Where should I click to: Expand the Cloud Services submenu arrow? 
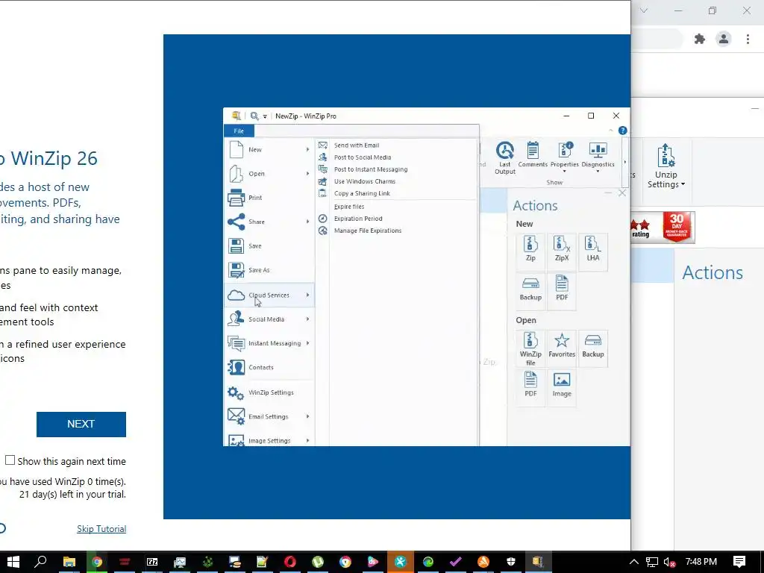(x=307, y=295)
